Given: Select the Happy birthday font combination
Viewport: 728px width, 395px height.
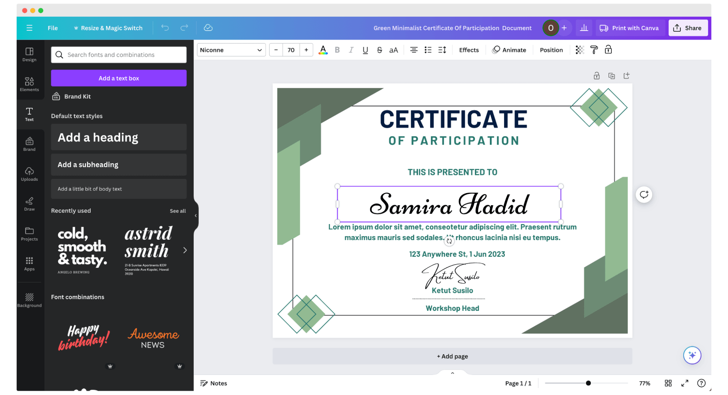Looking at the screenshot, I should [x=84, y=338].
